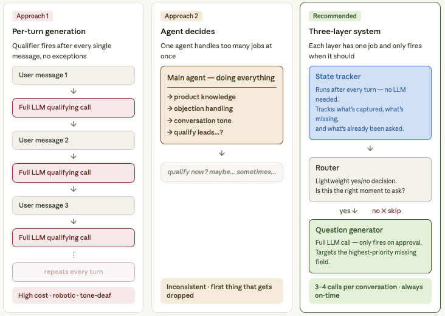Click the Router card
This screenshot has height=316, width=445.
click(x=370, y=180)
